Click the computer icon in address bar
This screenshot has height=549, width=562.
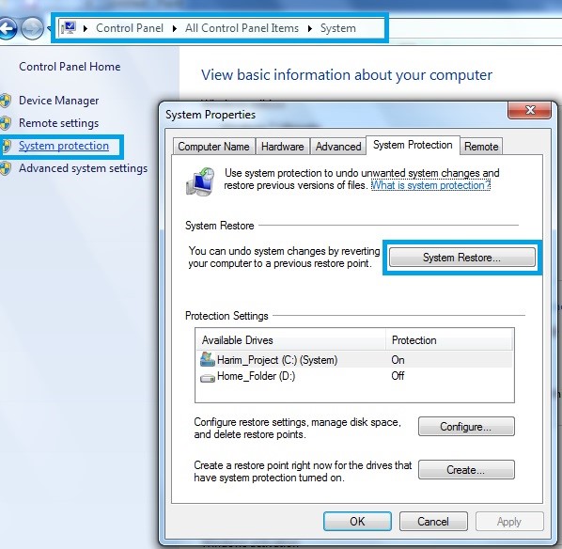(68, 28)
